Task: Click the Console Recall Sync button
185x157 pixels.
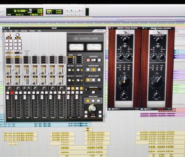Action: point(93,92)
